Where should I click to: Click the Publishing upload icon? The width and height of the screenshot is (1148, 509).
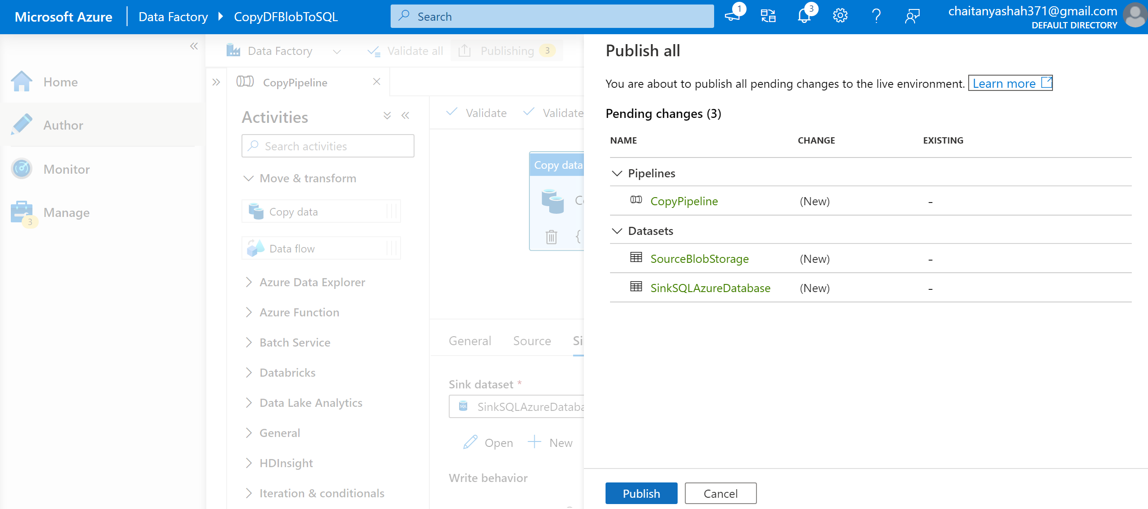tap(465, 50)
